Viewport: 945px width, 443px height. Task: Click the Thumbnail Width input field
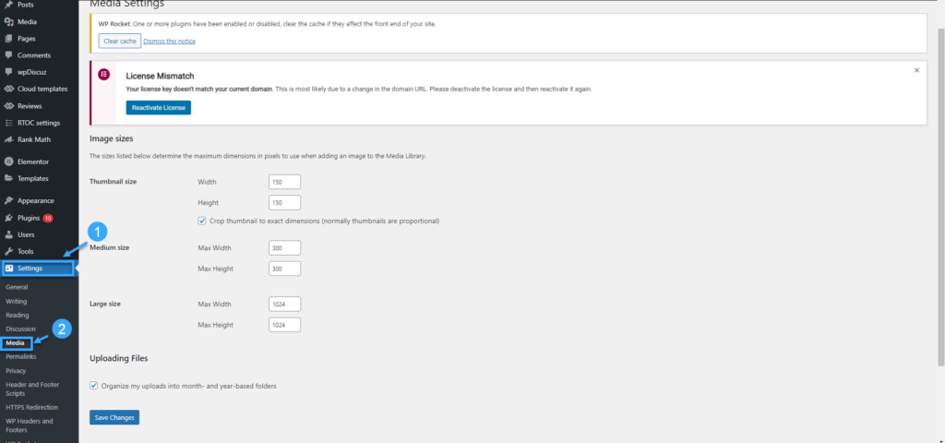[x=284, y=182]
